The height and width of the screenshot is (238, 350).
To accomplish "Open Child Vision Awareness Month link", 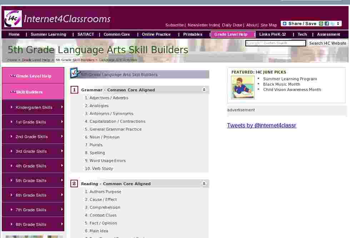I will (x=292, y=90).
